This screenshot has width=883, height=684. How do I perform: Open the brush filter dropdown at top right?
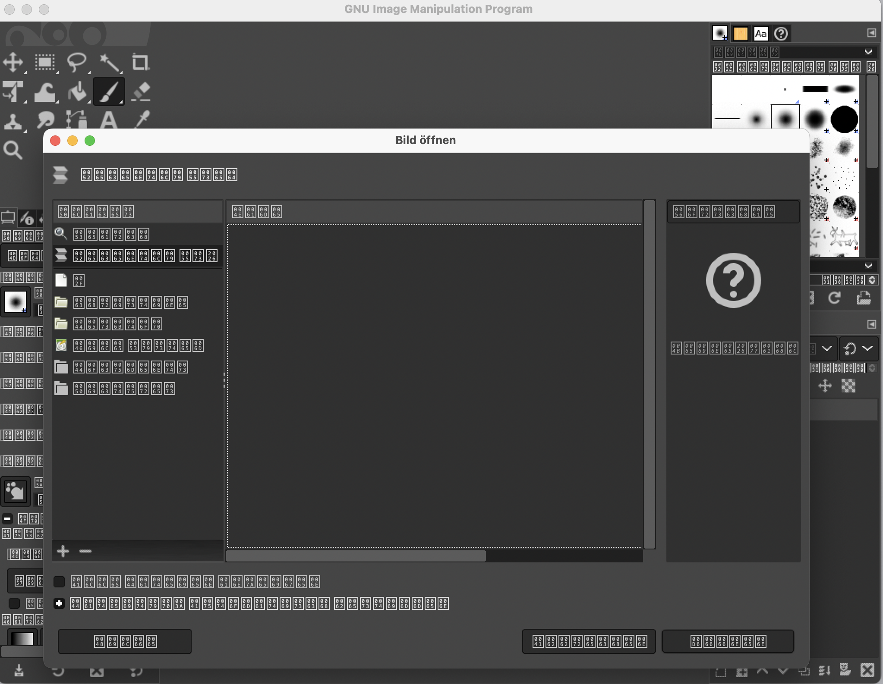pyautogui.click(x=868, y=52)
